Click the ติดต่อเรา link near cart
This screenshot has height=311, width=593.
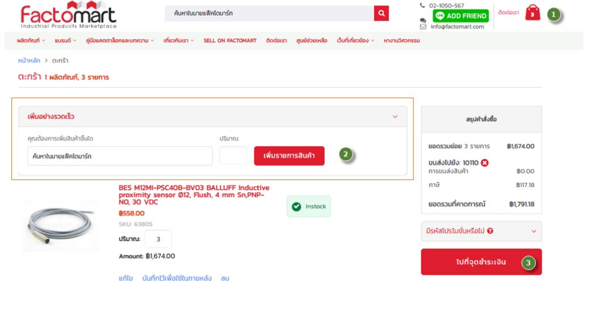coord(509,12)
